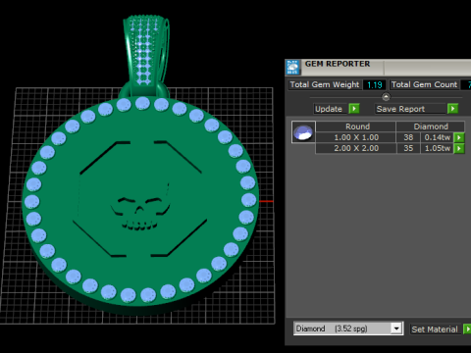
Task: Click the green arrow next to Update
Action: [x=354, y=109]
